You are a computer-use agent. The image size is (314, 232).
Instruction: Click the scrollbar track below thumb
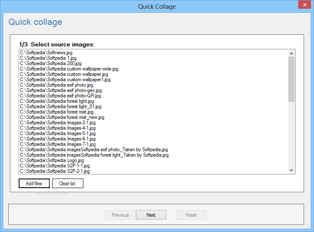(291, 134)
